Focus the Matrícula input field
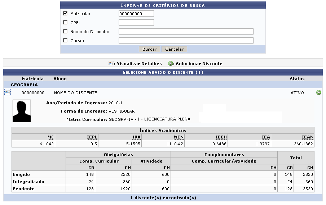 (x=136, y=13)
